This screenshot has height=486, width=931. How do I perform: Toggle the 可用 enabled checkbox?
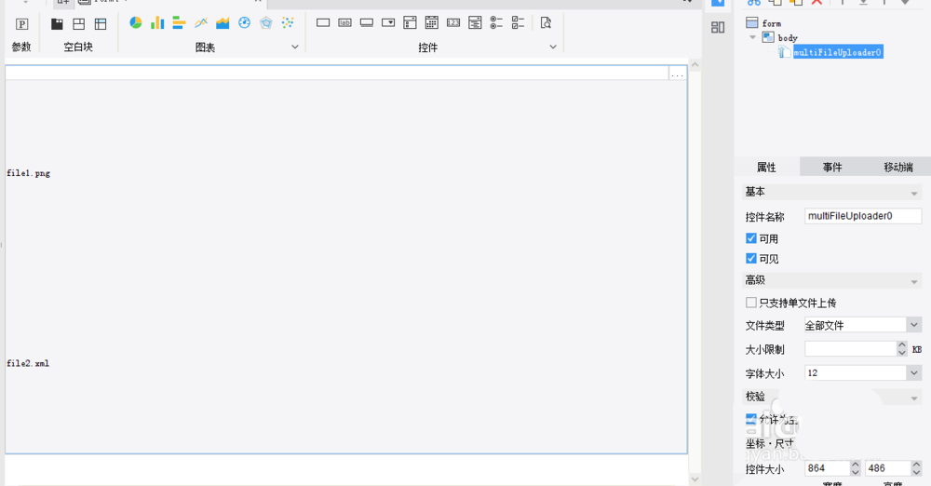click(751, 238)
